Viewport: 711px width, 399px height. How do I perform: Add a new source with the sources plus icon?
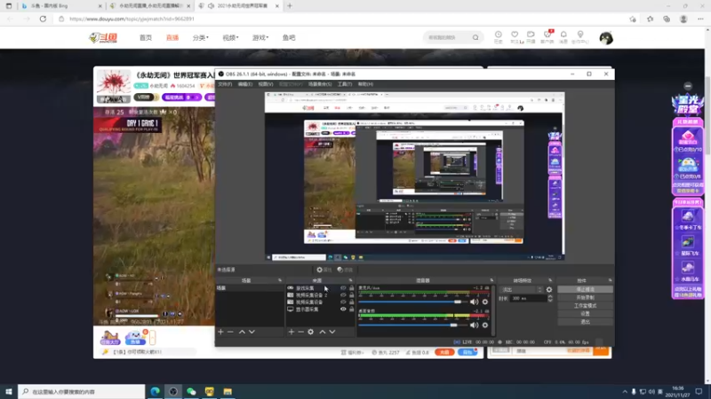click(x=292, y=332)
